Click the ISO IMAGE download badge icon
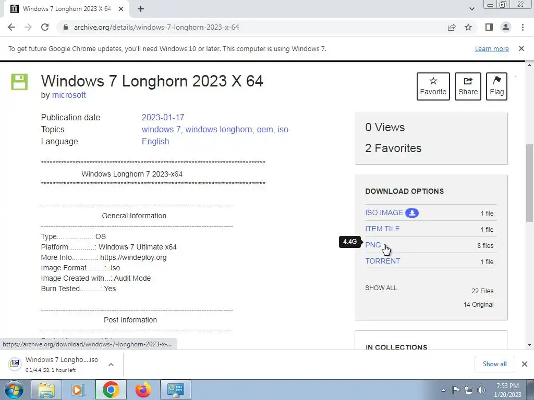The image size is (534, 400). [412, 213]
